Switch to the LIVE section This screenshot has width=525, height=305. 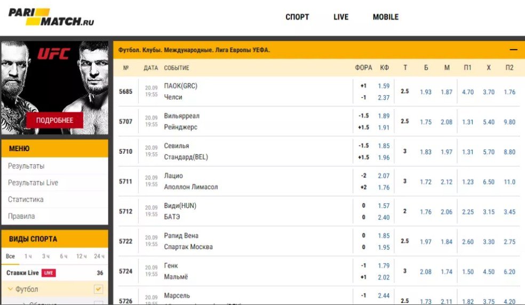(341, 17)
